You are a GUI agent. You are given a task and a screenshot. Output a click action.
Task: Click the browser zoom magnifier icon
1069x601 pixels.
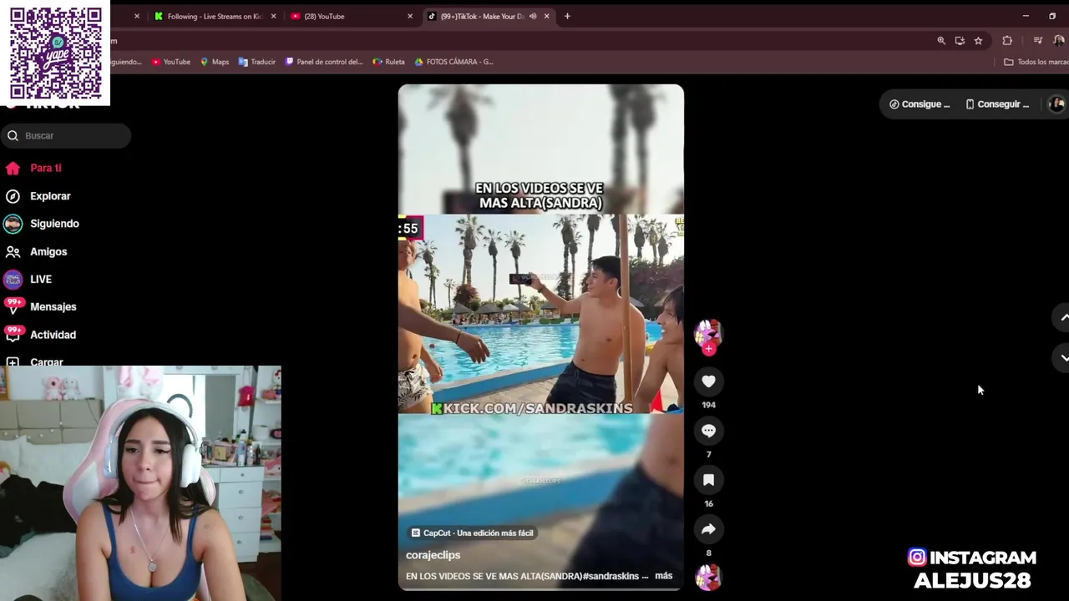941,40
